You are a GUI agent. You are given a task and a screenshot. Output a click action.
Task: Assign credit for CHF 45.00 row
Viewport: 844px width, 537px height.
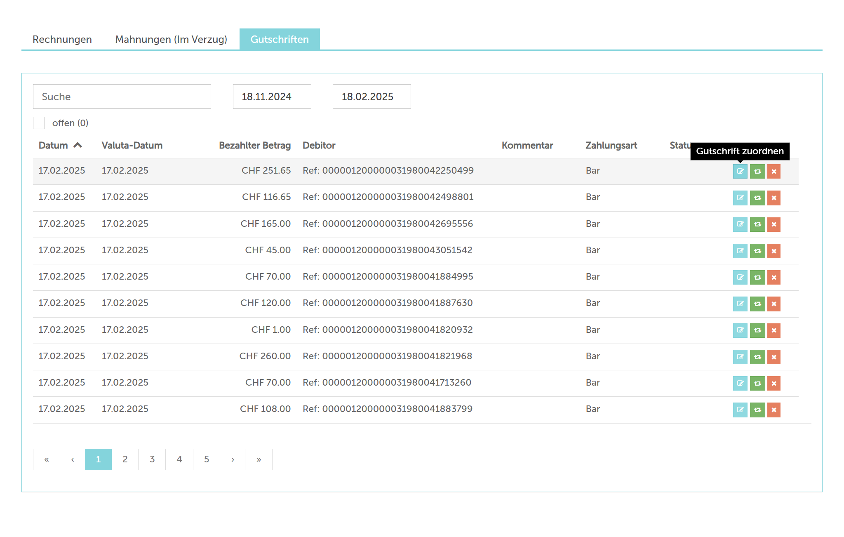tap(740, 251)
